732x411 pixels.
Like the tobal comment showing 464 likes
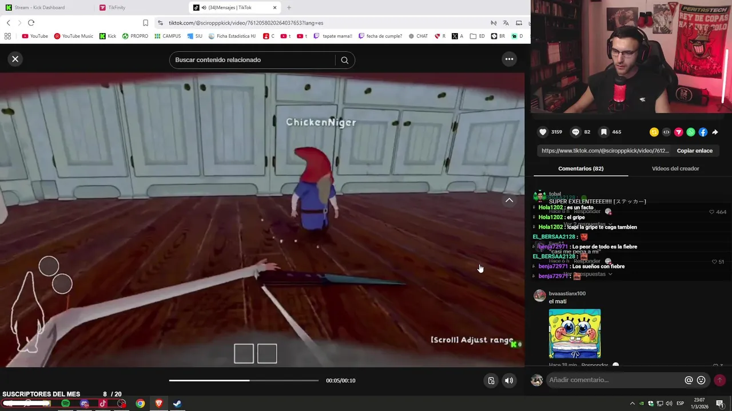pos(712,212)
